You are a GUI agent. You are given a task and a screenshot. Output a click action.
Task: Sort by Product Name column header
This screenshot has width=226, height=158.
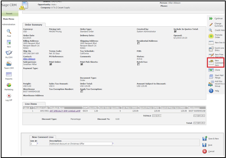pyautogui.click(x=57, y=108)
